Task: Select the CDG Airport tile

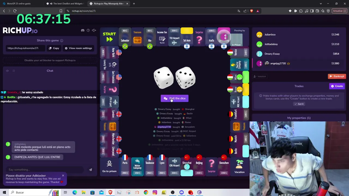Action: 174,167
